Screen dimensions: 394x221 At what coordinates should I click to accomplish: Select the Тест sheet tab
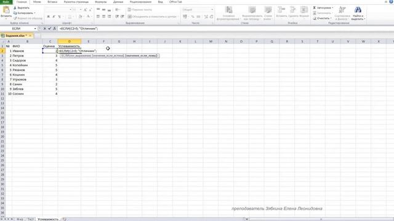(30, 219)
